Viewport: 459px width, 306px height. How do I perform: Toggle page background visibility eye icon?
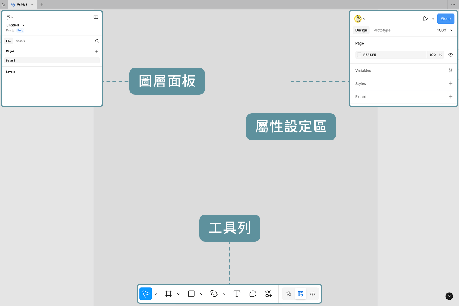(451, 55)
